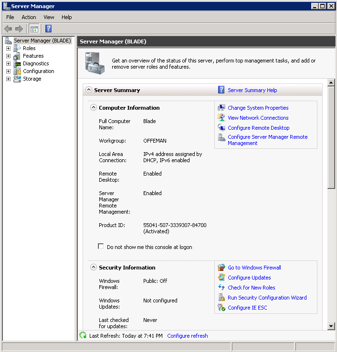
Task: Click the Configure refresh link
Action: pyautogui.click(x=188, y=336)
